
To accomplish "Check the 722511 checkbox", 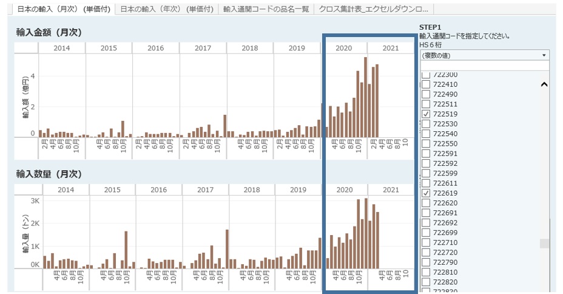I will [x=426, y=104].
